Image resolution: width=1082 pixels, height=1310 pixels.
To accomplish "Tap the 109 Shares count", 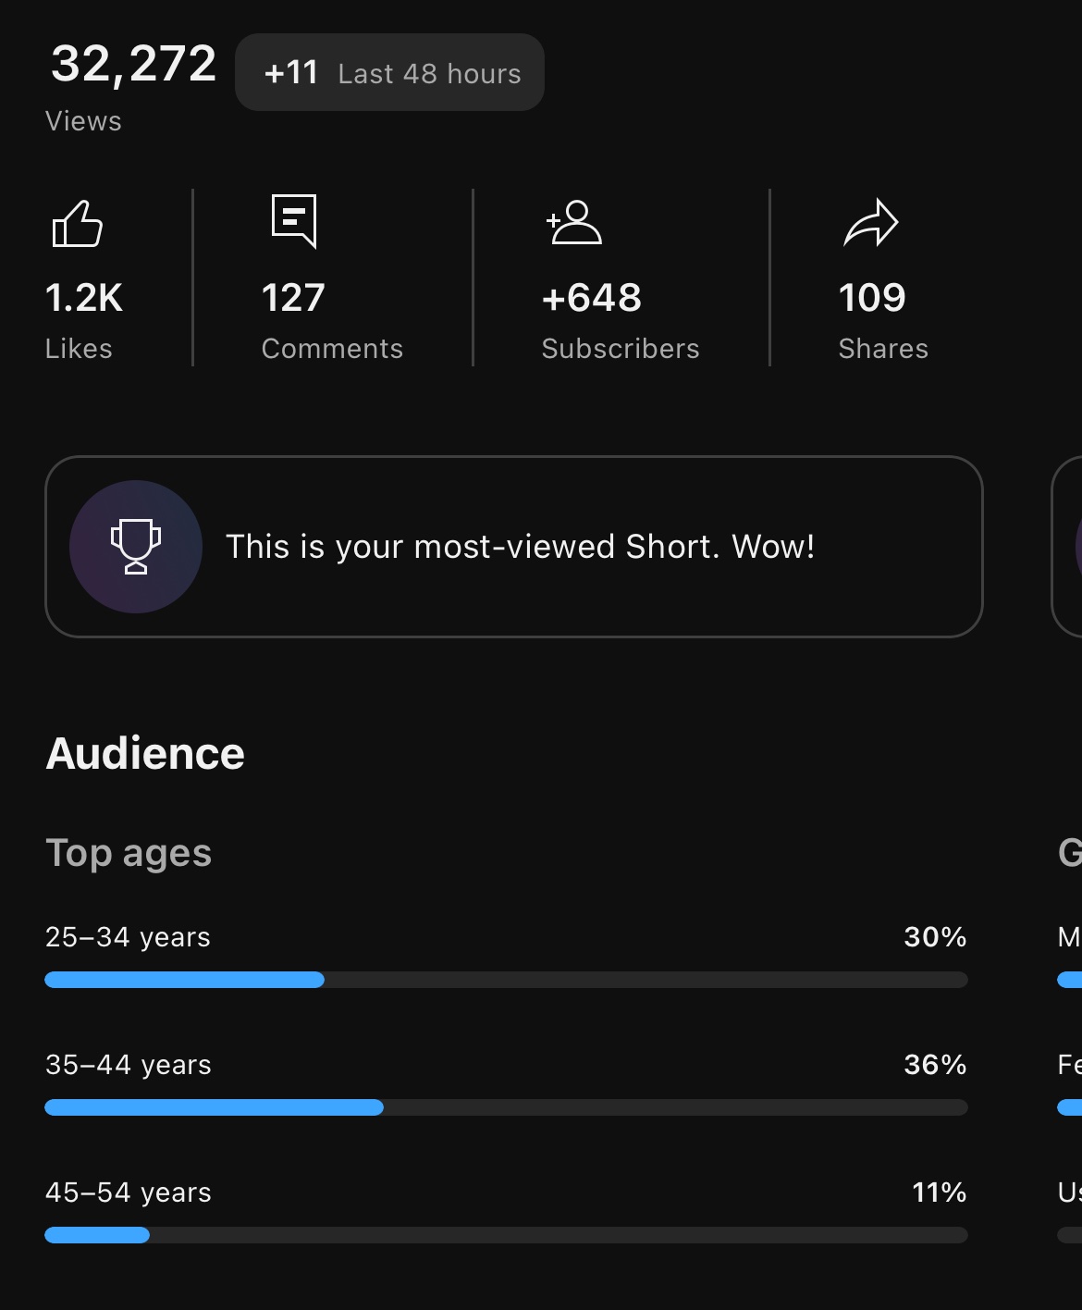I will (x=872, y=298).
